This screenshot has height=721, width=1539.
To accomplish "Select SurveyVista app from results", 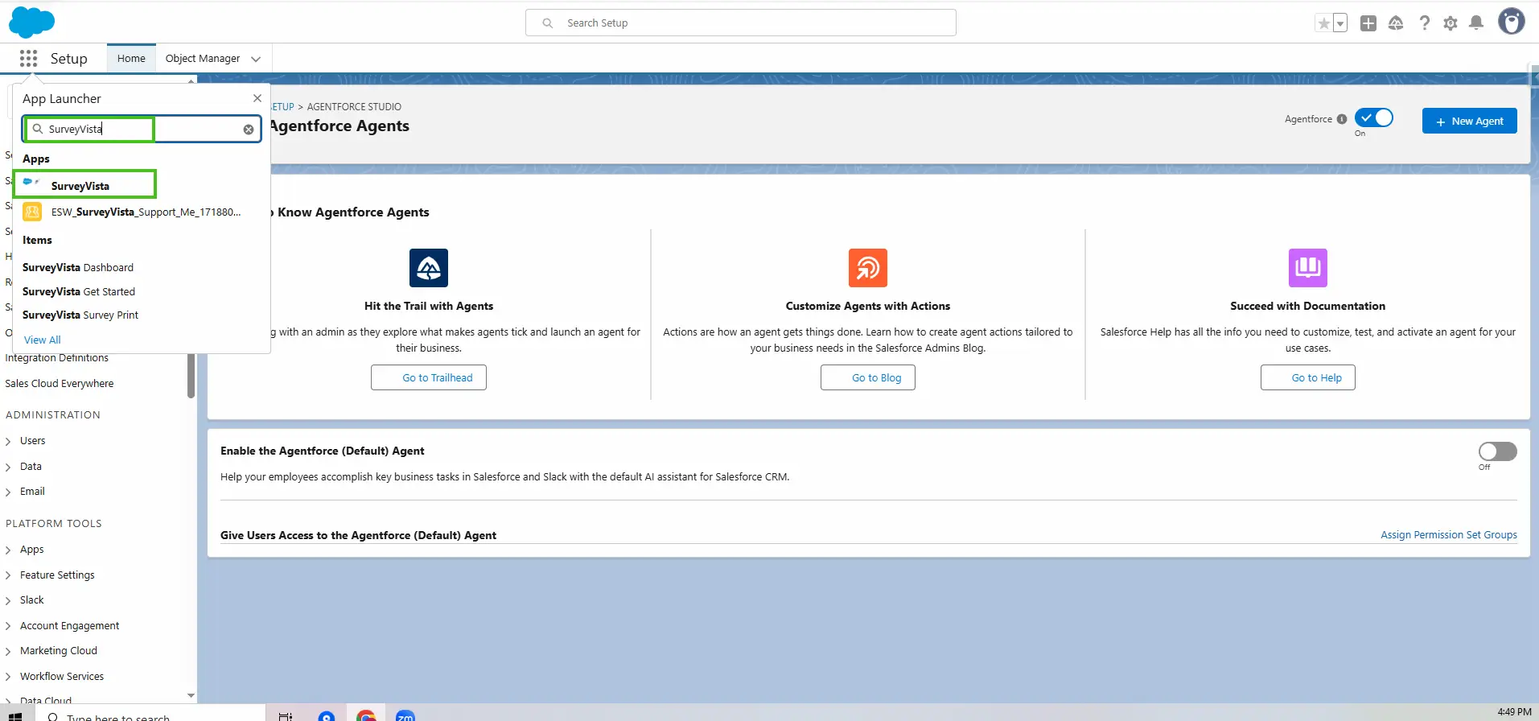I will tap(80, 186).
